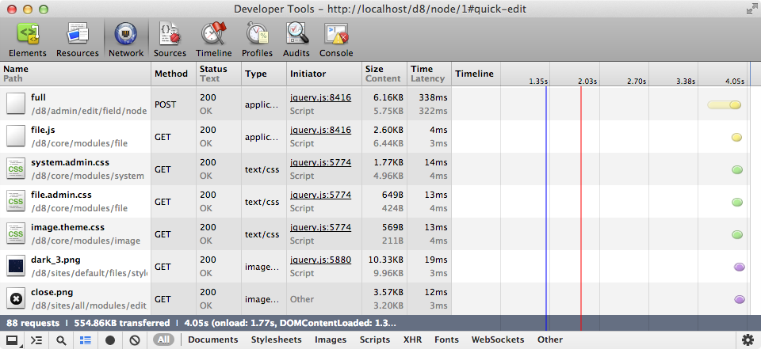The image size is (761, 349).
Task: Filter by XHR
Action: coord(412,340)
